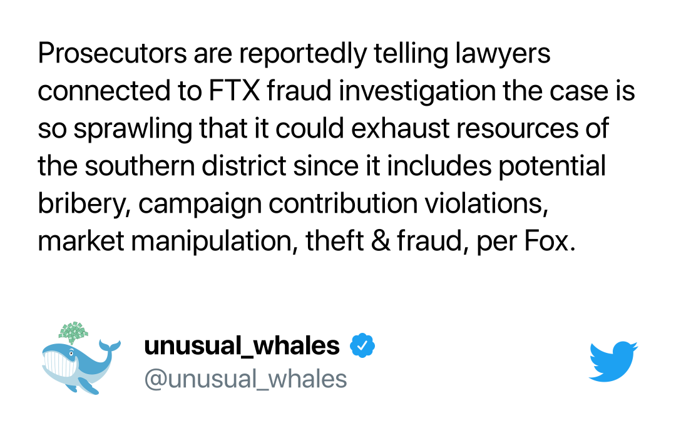Viewport: 676px width, 443px height.
Task: Click the phrase 'campaign contribution'
Action: click(278, 204)
